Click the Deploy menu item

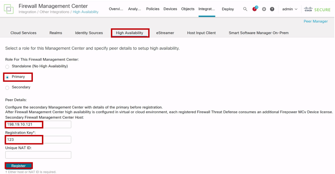point(228,9)
